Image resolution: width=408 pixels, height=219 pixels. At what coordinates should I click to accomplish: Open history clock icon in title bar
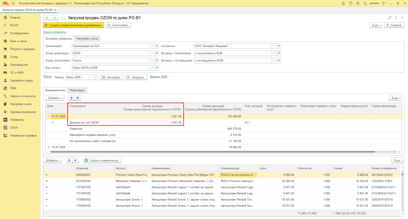click(351, 3)
